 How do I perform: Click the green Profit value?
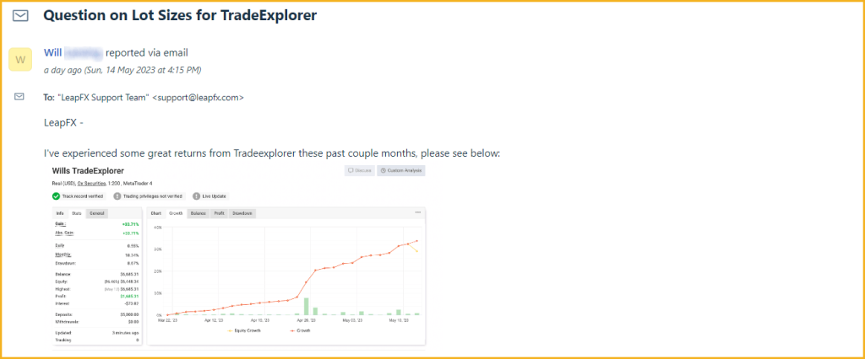[129, 297]
